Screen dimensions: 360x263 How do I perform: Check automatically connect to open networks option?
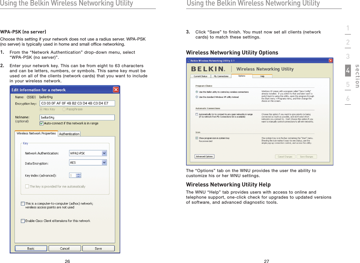click(197, 114)
